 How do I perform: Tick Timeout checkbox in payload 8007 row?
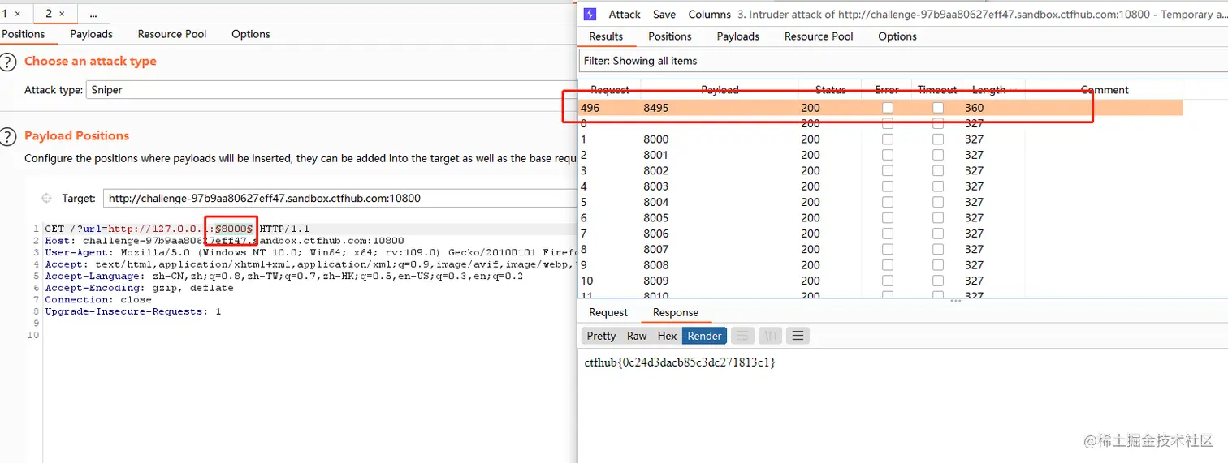pos(938,249)
